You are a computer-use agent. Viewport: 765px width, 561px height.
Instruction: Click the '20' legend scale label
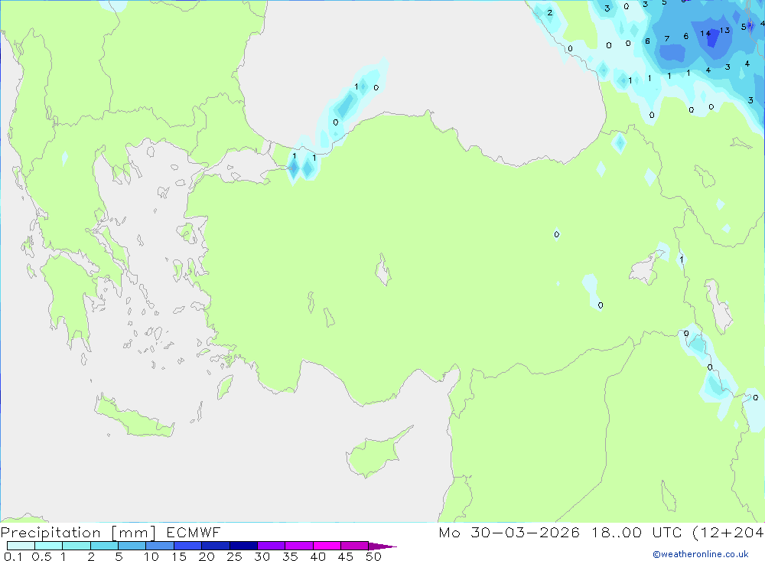207,556
